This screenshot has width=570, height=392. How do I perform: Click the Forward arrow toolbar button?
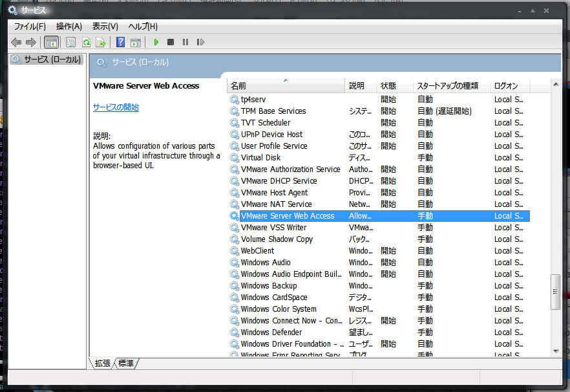30,42
